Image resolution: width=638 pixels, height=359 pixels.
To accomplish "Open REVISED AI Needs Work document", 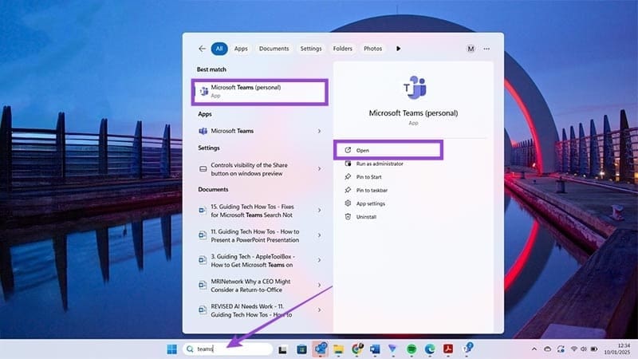I will tap(261, 310).
